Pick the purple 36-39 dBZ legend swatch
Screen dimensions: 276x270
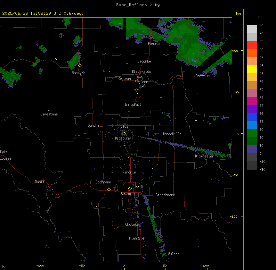[252, 109]
